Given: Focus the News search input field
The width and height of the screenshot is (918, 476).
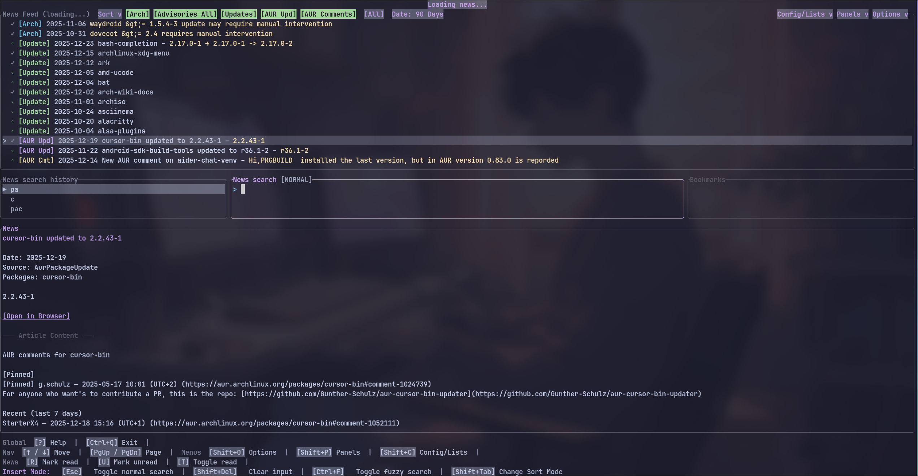Looking at the screenshot, I should point(457,199).
